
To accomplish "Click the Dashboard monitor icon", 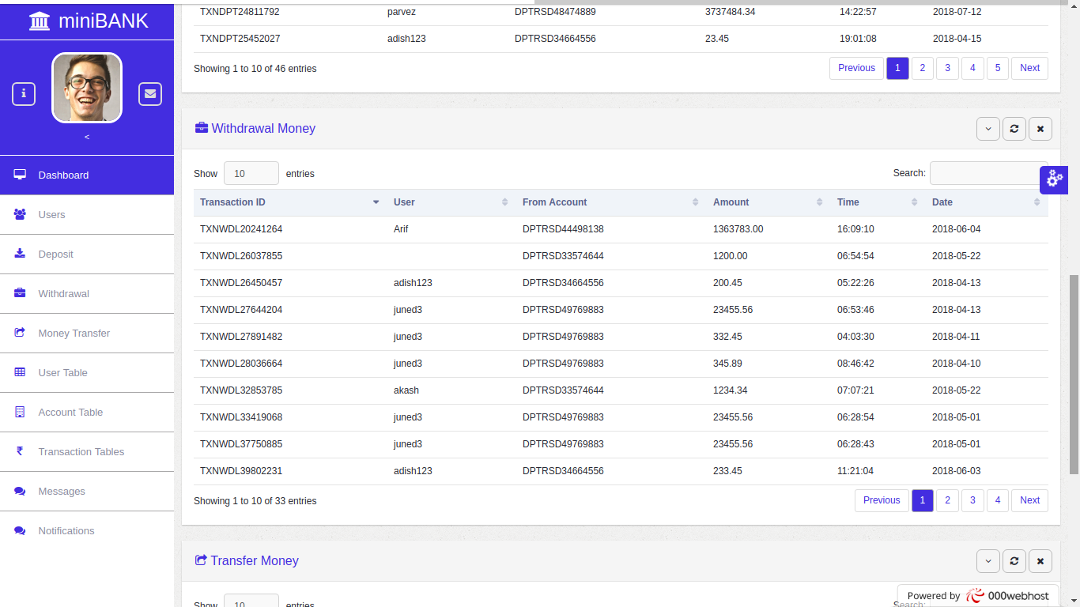I will (x=20, y=175).
